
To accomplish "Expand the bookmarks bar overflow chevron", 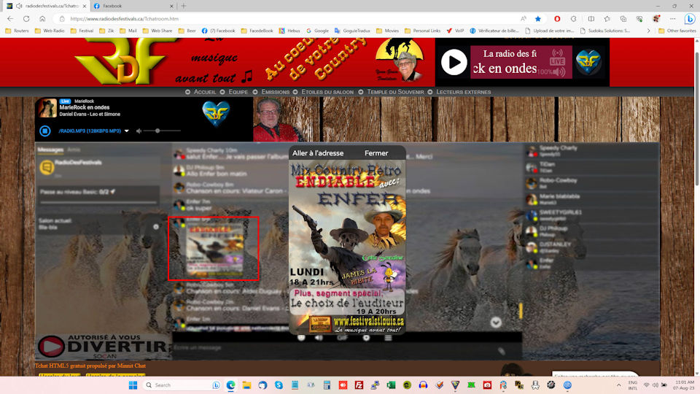I will [x=650, y=31].
